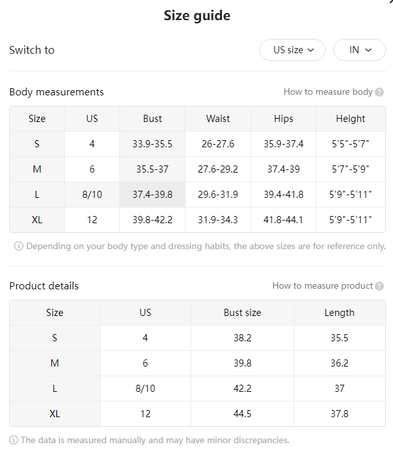Image resolution: width=393 pixels, height=460 pixels.
Task: Click the Bust size header in Product details
Action: (243, 313)
